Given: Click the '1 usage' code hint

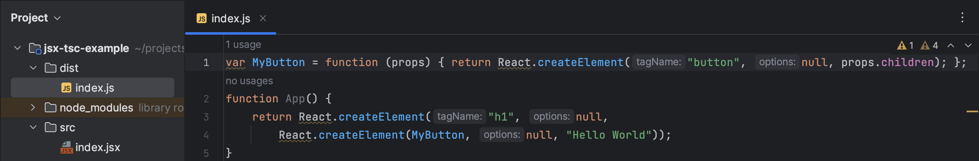Looking at the screenshot, I should [243, 45].
